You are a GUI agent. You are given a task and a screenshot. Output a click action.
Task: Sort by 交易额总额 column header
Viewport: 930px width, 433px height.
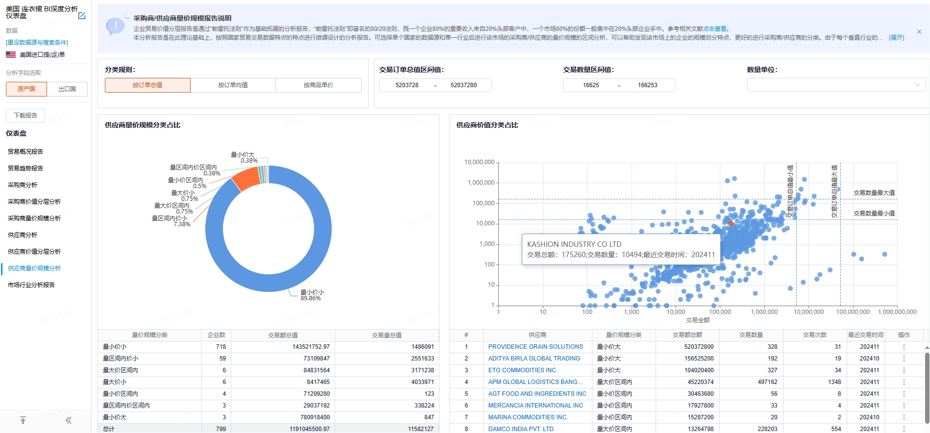tap(687, 335)
